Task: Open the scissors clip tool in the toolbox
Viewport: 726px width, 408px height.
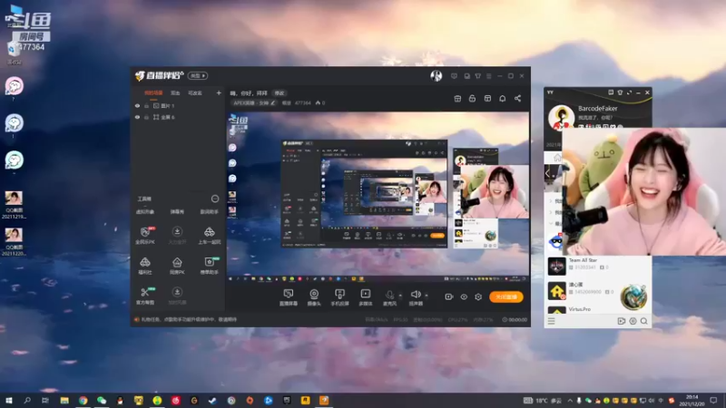Action: 145,296
